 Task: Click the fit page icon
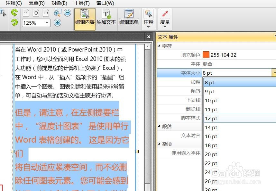(36, 13)
